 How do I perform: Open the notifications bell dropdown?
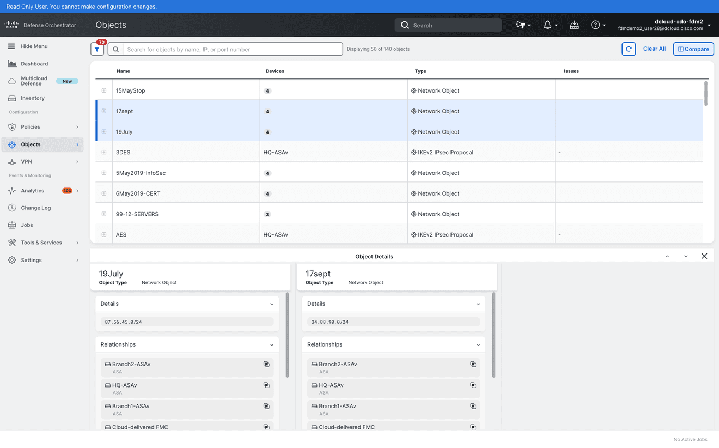point(550,25)
